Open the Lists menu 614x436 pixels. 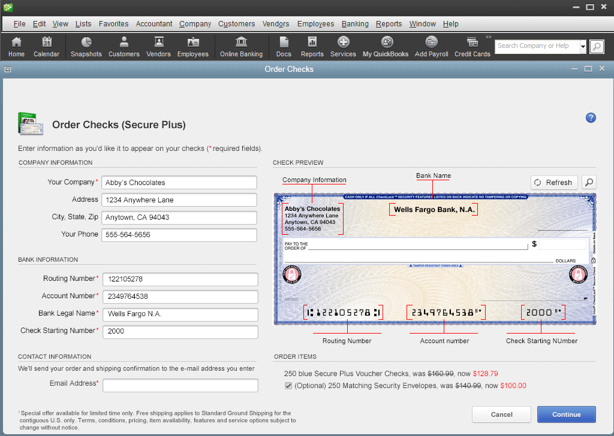[83, 24]
